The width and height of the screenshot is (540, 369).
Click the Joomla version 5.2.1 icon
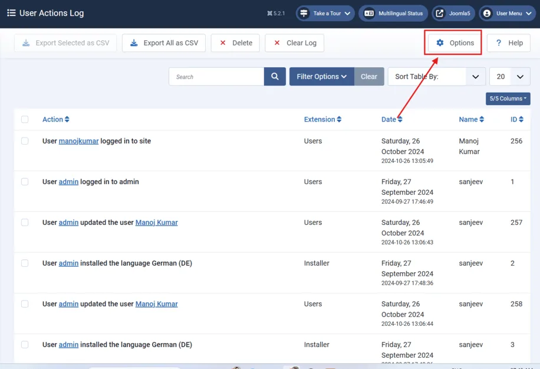[x=269, y=14]
